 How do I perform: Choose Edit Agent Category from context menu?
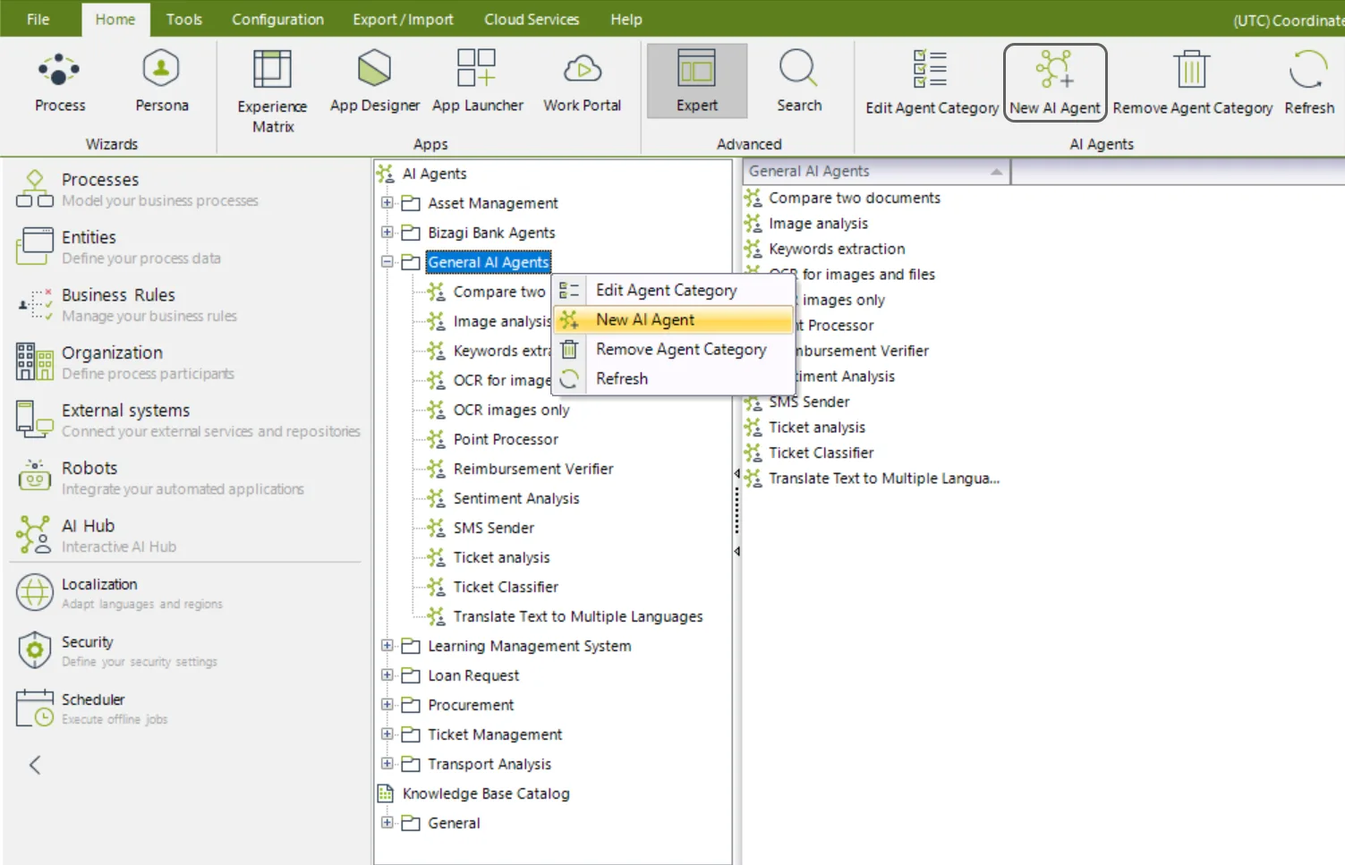coord(674,290)
